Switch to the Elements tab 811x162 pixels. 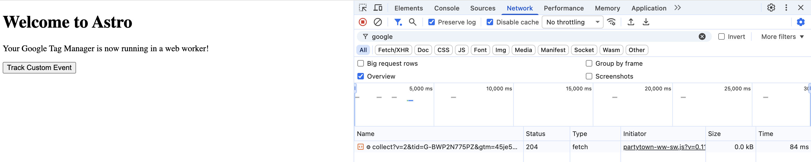[408, 8]
